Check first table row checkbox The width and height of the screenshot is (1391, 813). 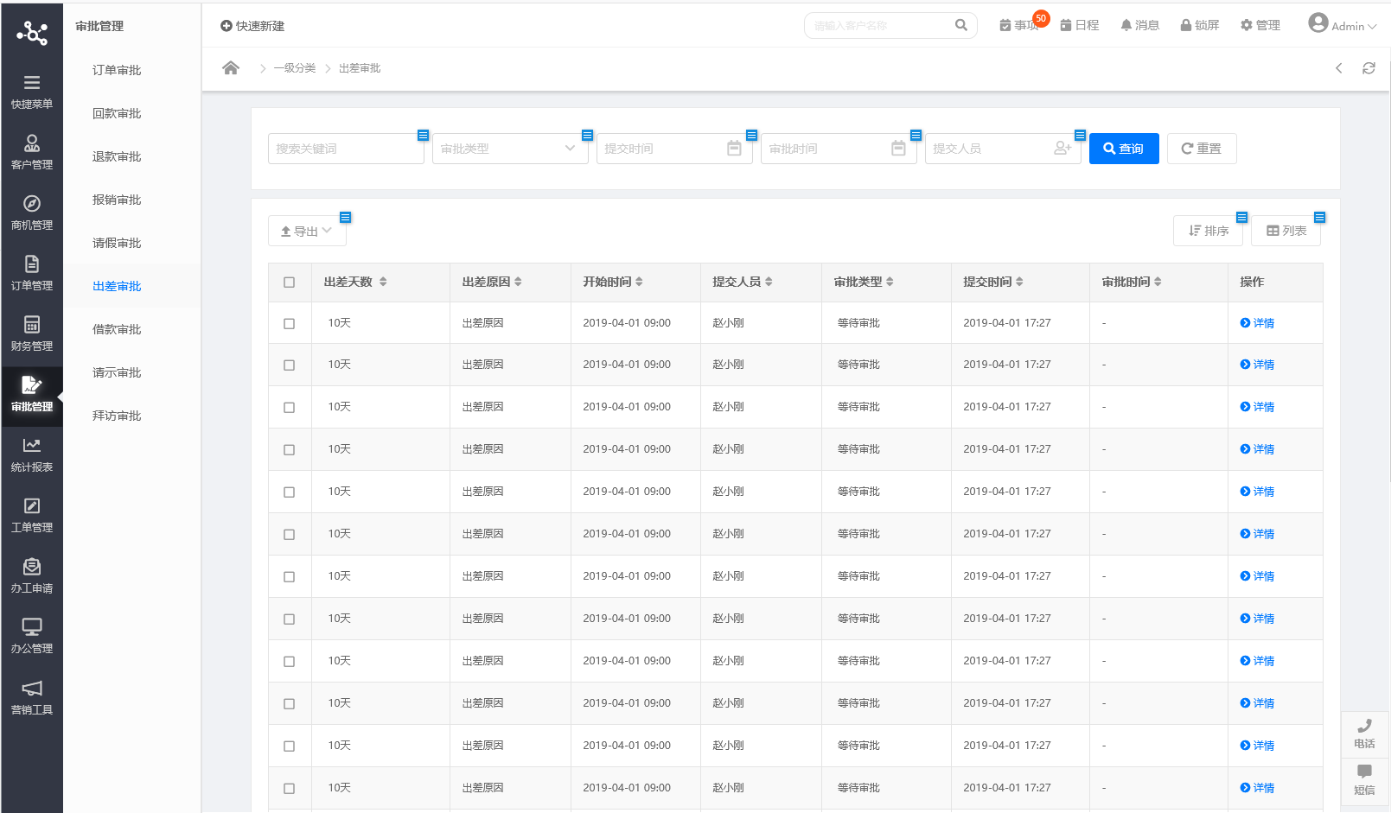[x=289, y=323]
